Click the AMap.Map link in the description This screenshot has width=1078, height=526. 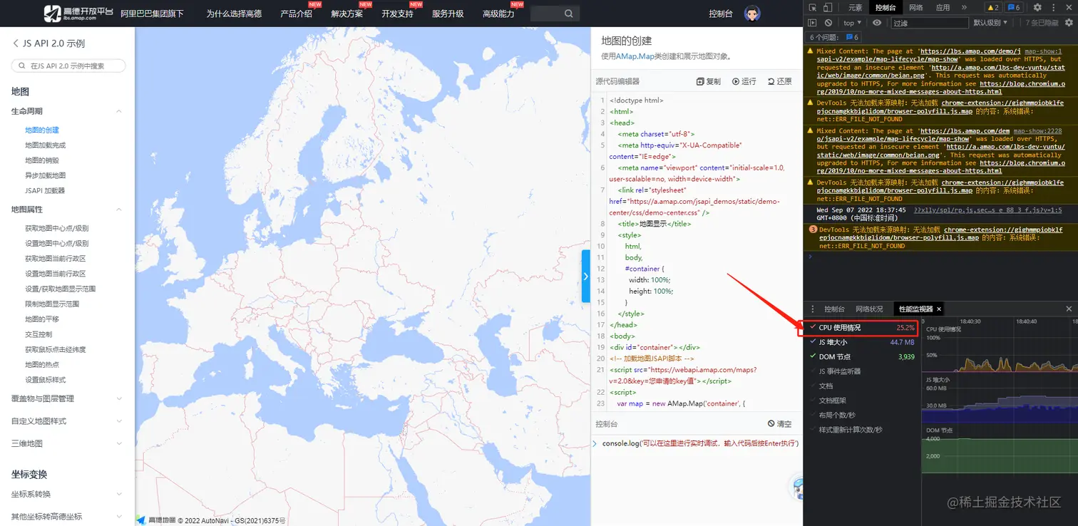click(635, 56)
